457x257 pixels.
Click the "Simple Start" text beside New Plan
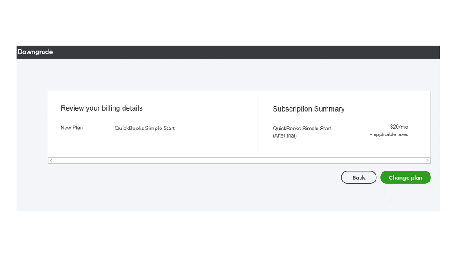click(x=160, y=128)
